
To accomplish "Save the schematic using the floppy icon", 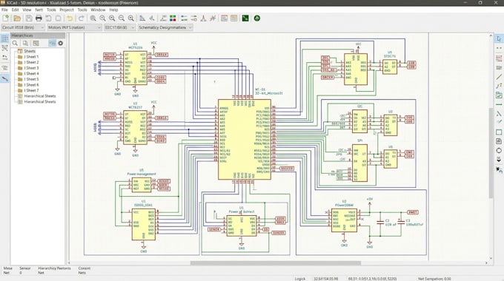I will 29,18.
